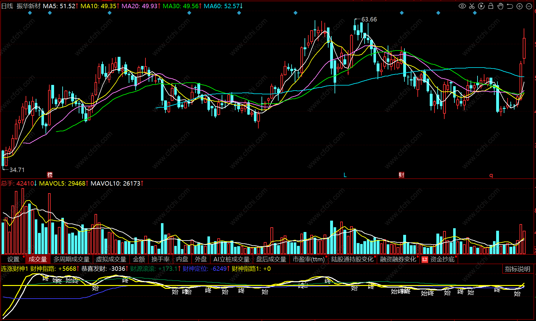Click the 指标说明 button

[517, 269]
